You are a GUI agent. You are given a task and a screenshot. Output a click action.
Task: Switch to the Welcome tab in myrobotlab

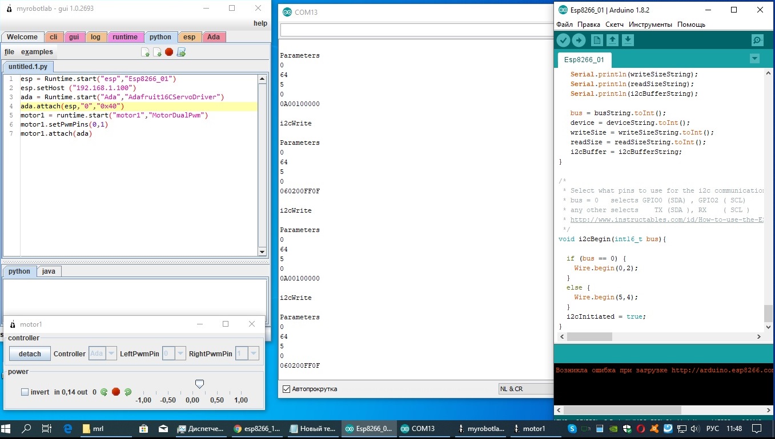click(22, 37)
